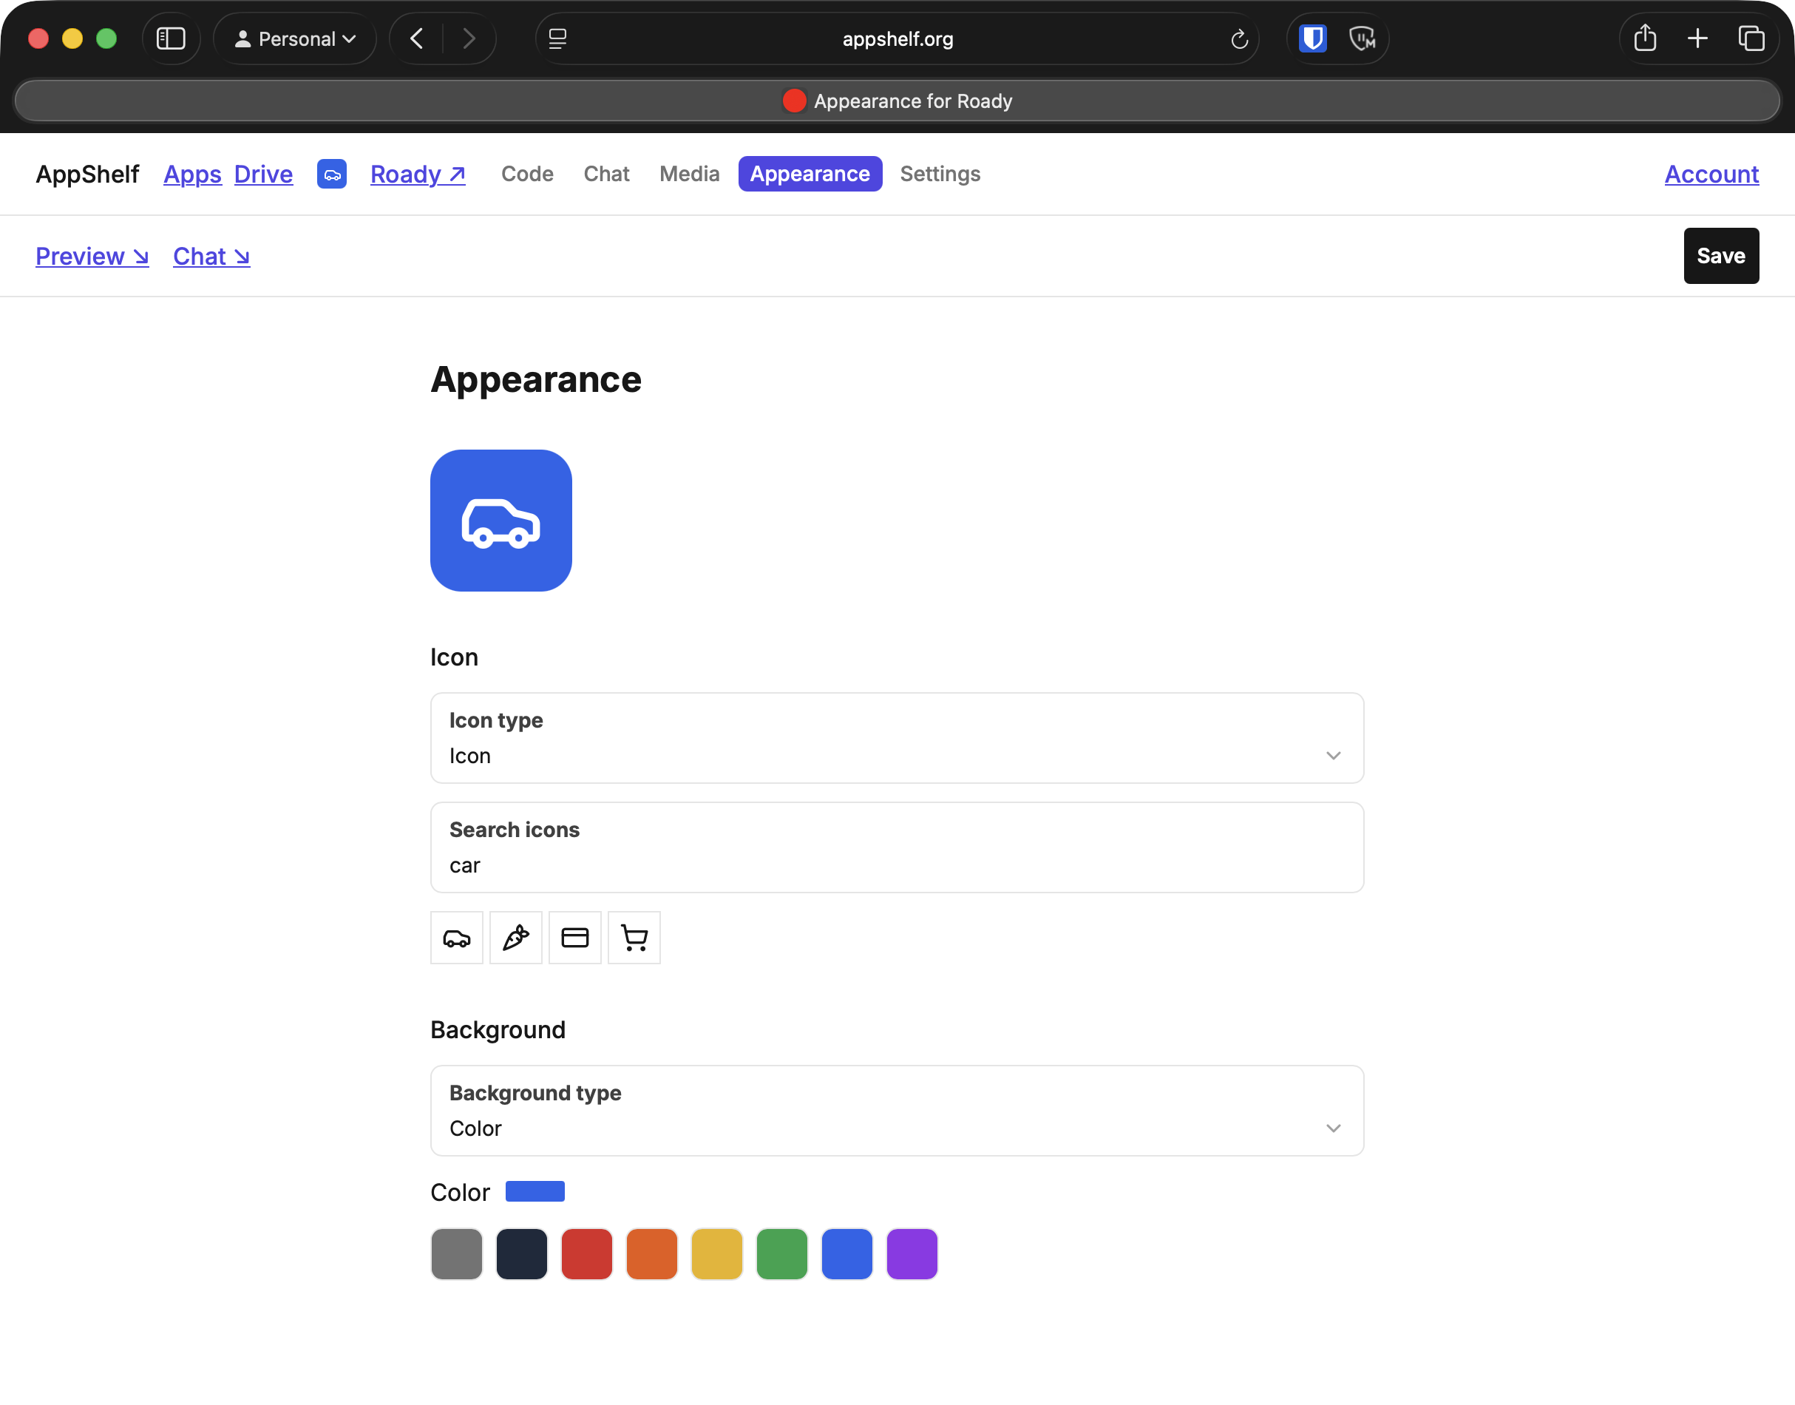Open the Code tab
This screenshot has height=1405, width=1795.
pyautogui.click(x=527, y=174)
